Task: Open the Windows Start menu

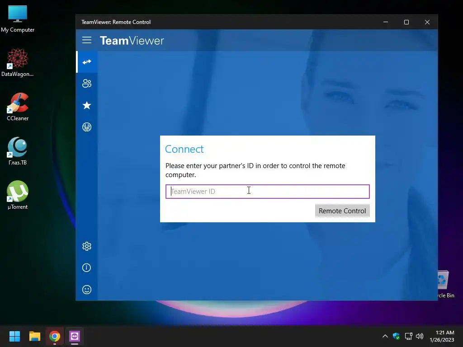Action: pos(14,336)
